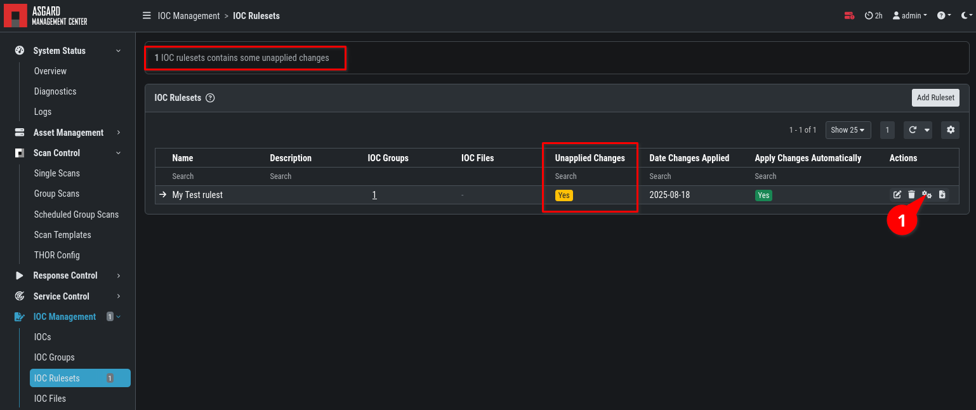Screen dimensions: 976x410
Task: Click the Scan Control square icon
Action: [x=20, y=153]
